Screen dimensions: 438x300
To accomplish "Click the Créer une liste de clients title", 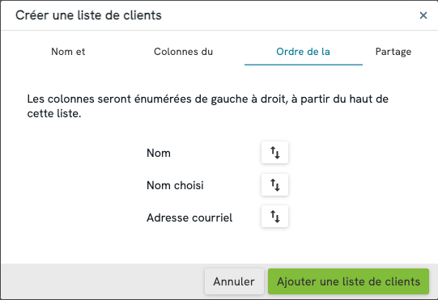I will pos(88,15).
